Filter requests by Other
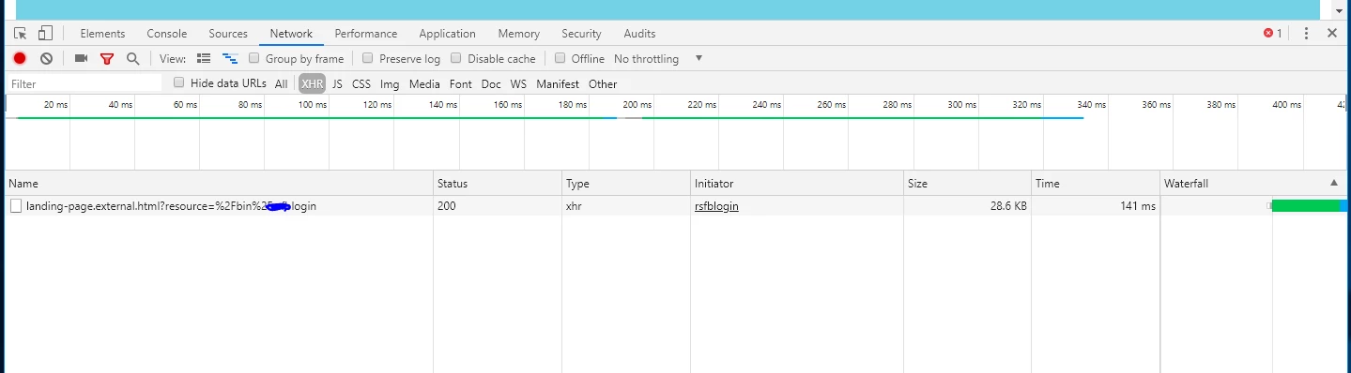The height and width of the screenshot is (373, 1351). pos(603,83)
